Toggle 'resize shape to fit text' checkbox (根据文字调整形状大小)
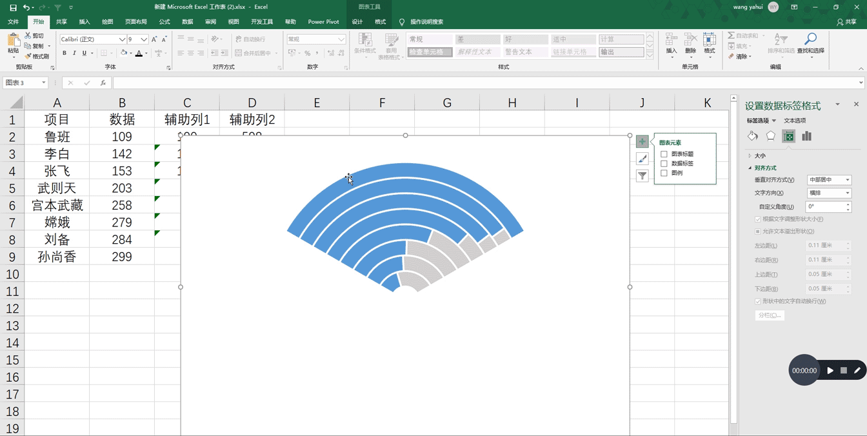This screenshot has width=867, height=436. 758,219
